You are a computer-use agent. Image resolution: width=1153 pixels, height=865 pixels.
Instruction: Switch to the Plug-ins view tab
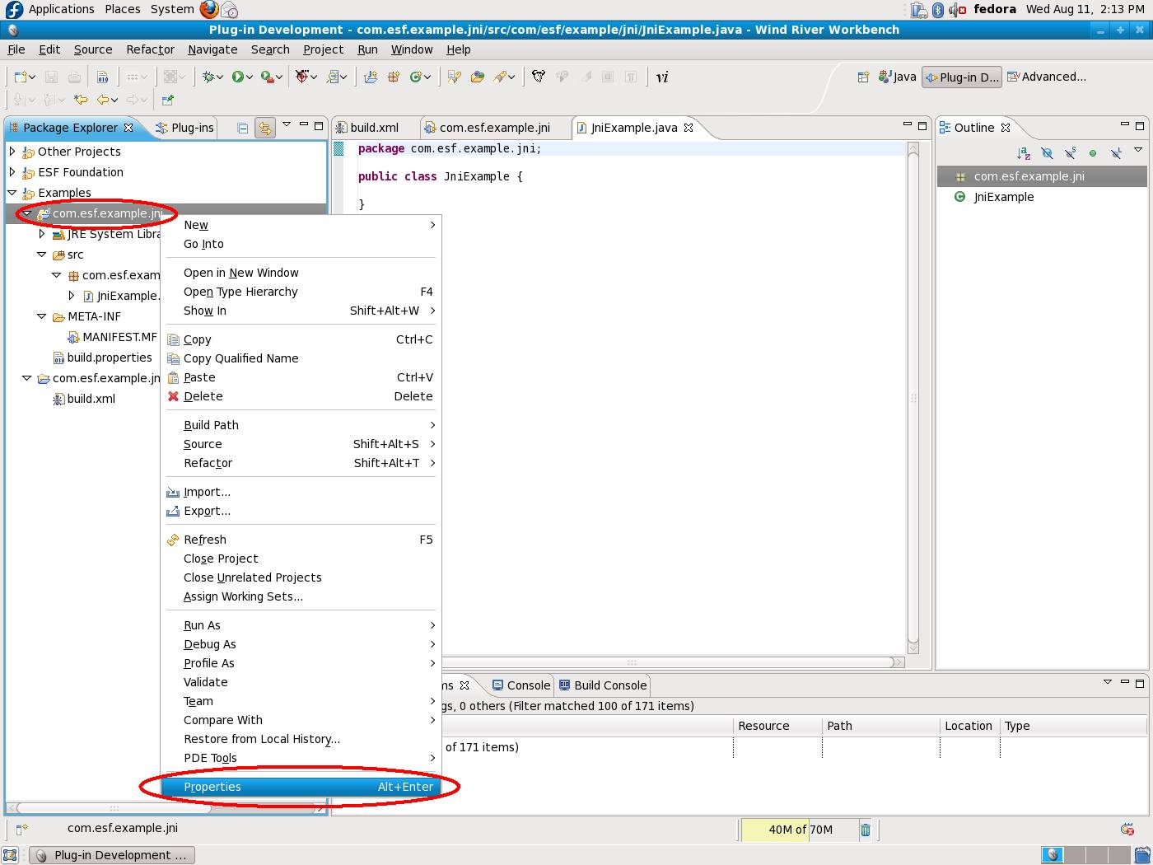tap(185, 128)
